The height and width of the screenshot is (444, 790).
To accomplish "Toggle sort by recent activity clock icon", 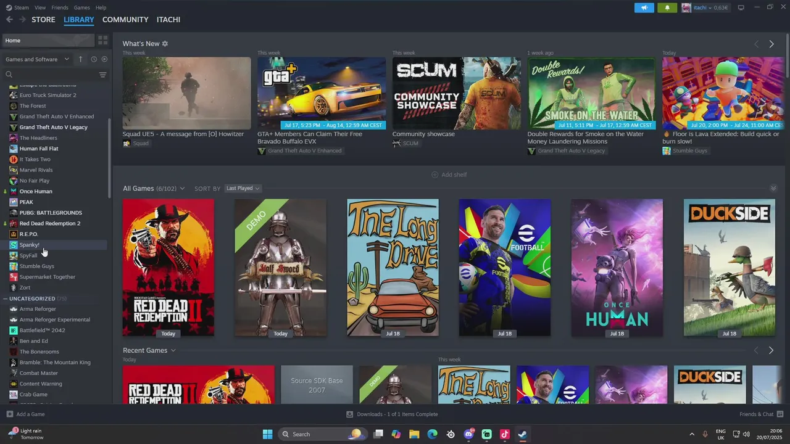I will [x=94, y=59].
